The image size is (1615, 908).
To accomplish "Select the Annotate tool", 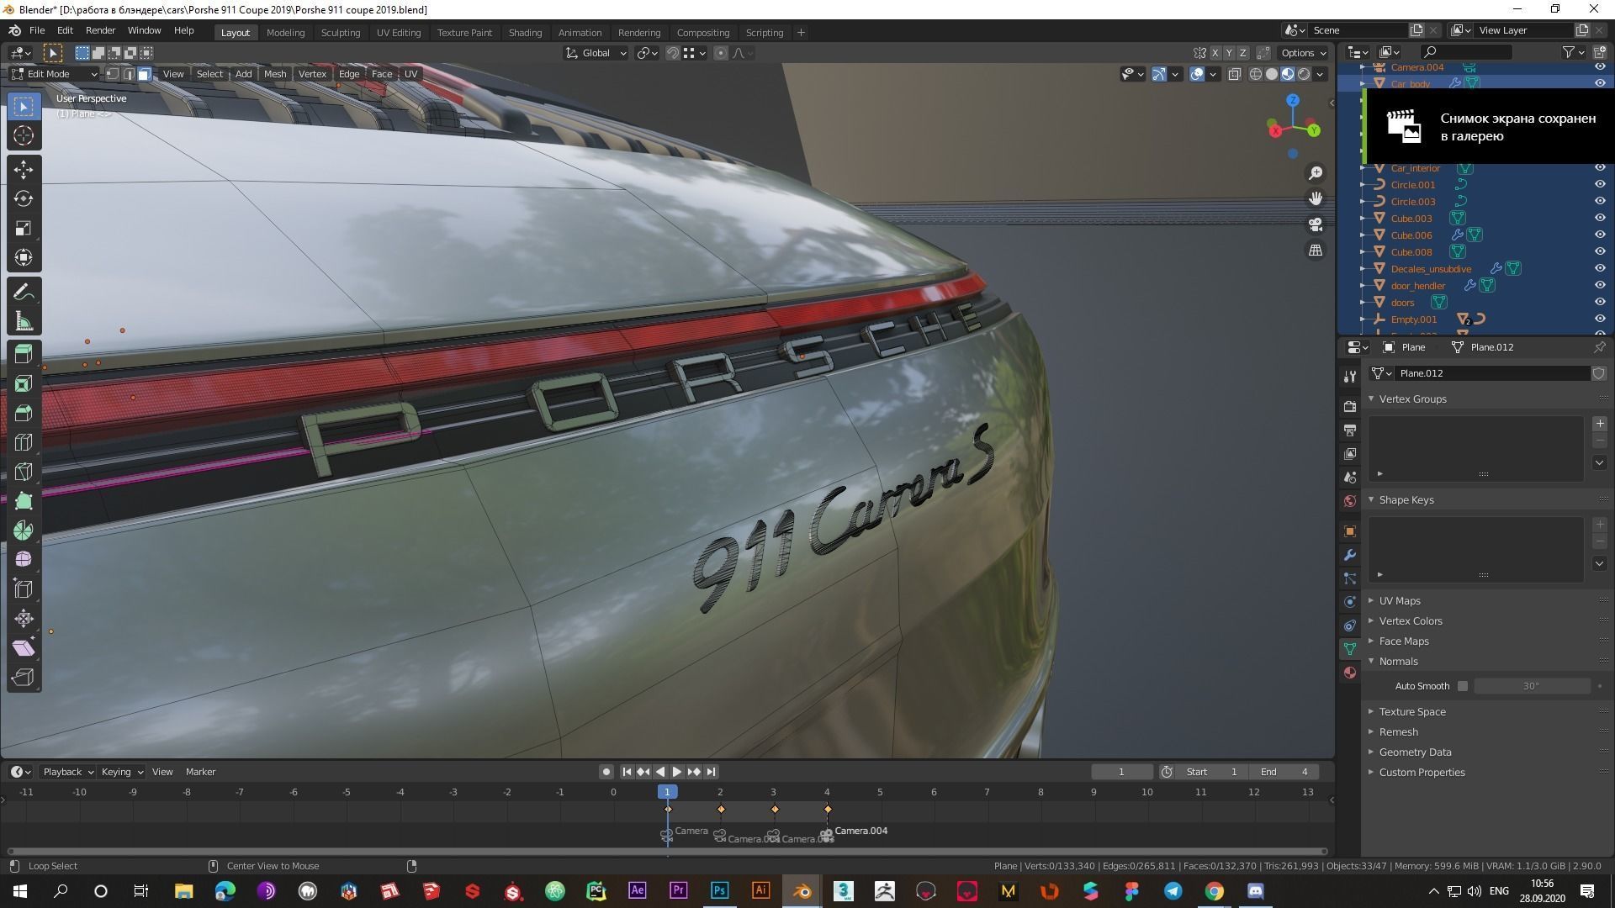I will point(24,293).
